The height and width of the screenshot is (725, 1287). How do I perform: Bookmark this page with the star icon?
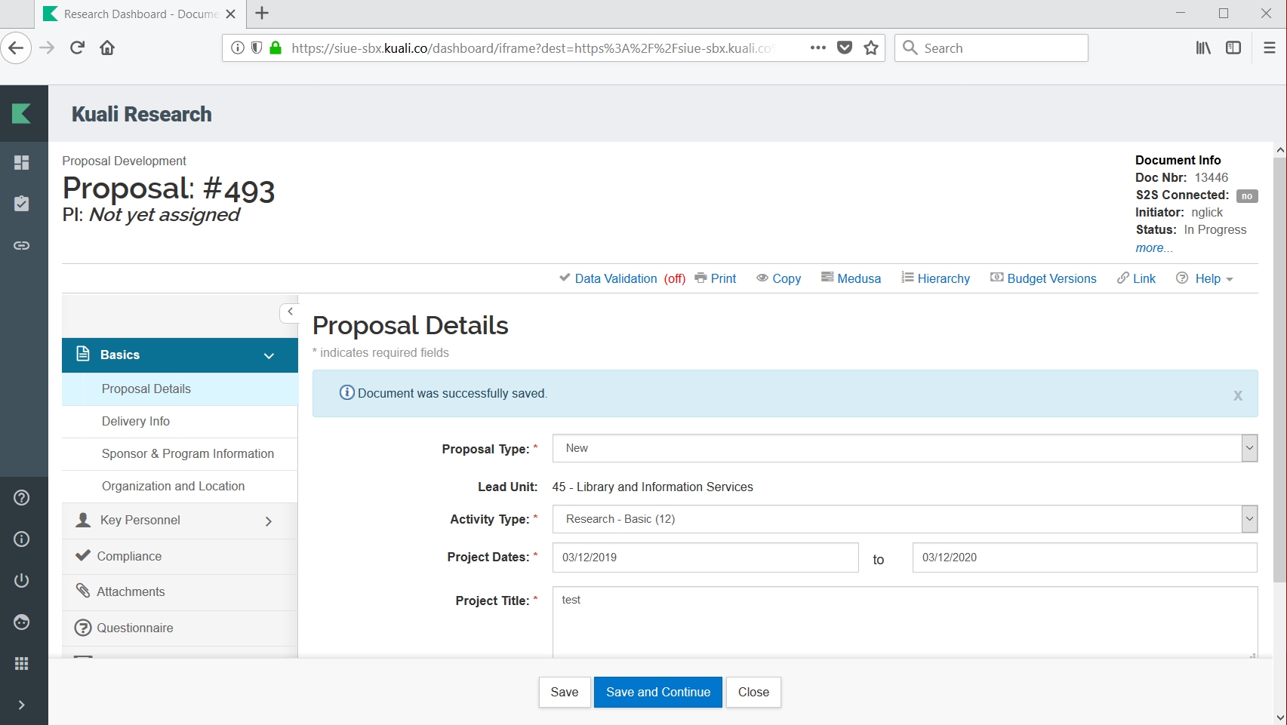(871, 48)
